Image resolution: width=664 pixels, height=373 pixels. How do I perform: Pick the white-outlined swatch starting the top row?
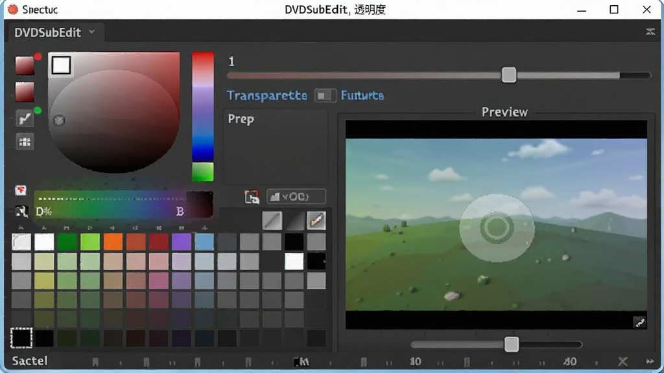click(x=21, y=242)
